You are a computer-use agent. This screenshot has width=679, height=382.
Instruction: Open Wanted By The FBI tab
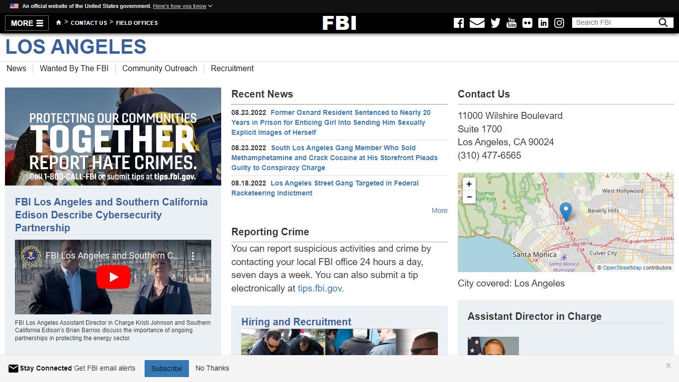click(74, 69)
